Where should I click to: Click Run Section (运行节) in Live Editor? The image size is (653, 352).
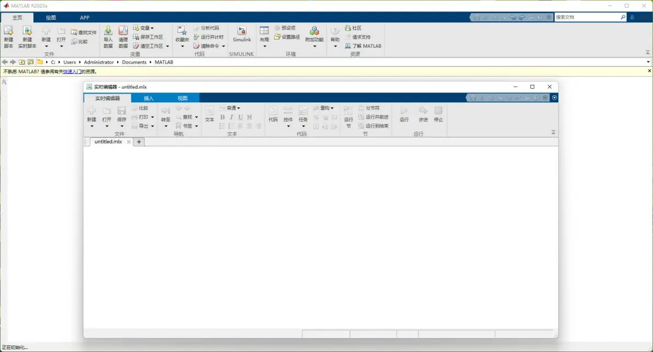(348, 117)
